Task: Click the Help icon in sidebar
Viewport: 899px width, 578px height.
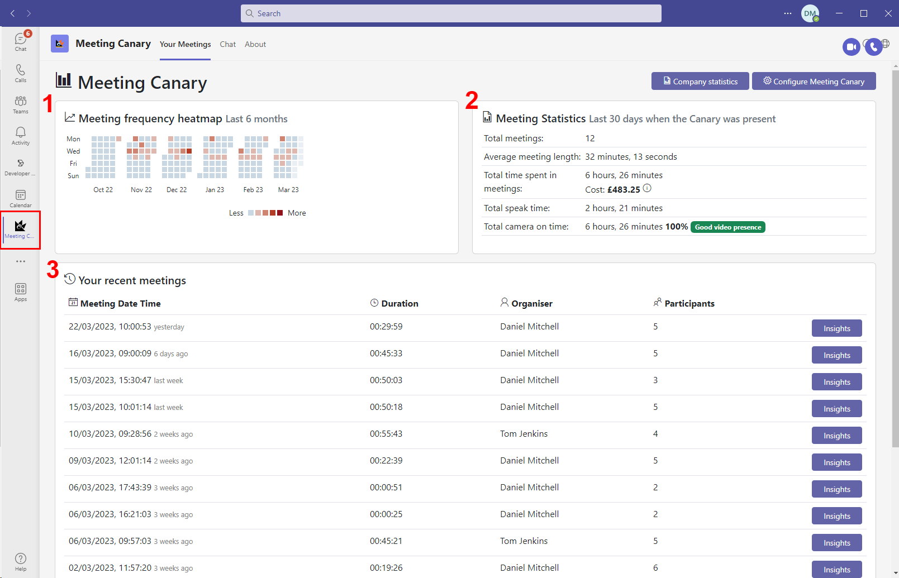Action: coord(21,561)
